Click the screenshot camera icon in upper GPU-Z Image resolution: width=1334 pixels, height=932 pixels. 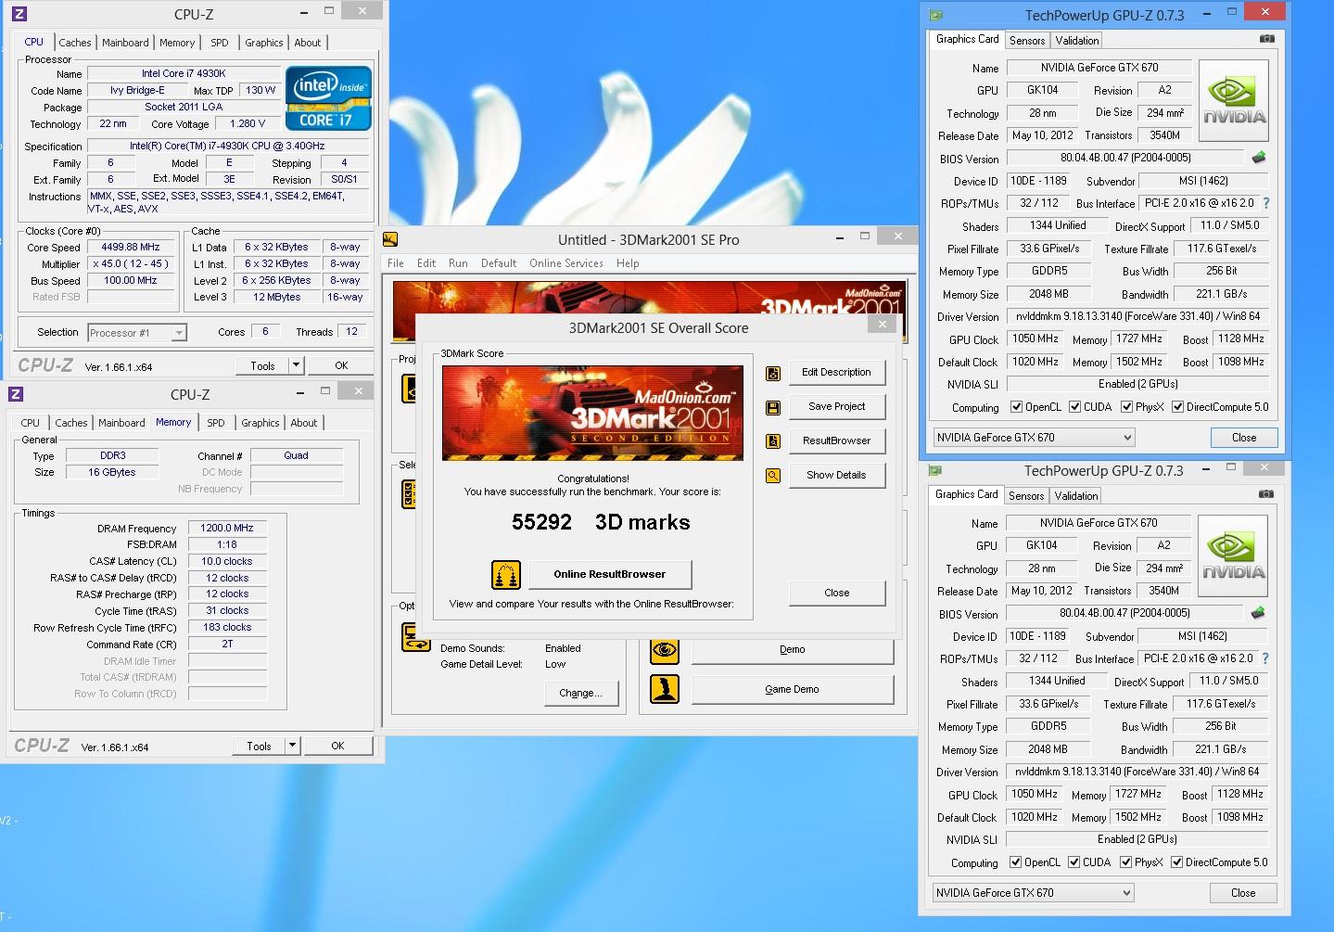1267,39
